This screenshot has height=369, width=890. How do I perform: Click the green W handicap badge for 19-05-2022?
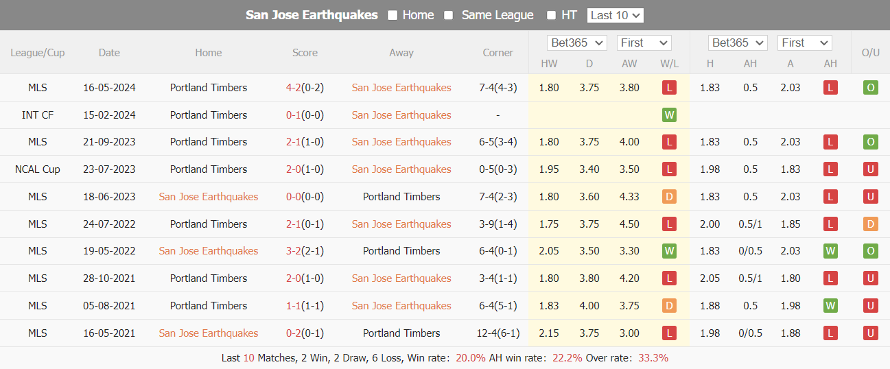(x=830, y=251)
